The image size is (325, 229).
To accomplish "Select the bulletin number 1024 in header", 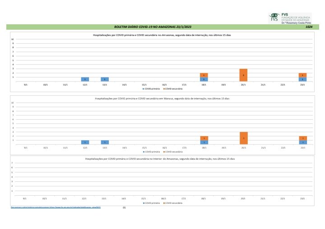I will pyautogui.click(x=309, y=27).
